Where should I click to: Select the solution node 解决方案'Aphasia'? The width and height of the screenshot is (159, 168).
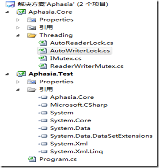(63, 4)
